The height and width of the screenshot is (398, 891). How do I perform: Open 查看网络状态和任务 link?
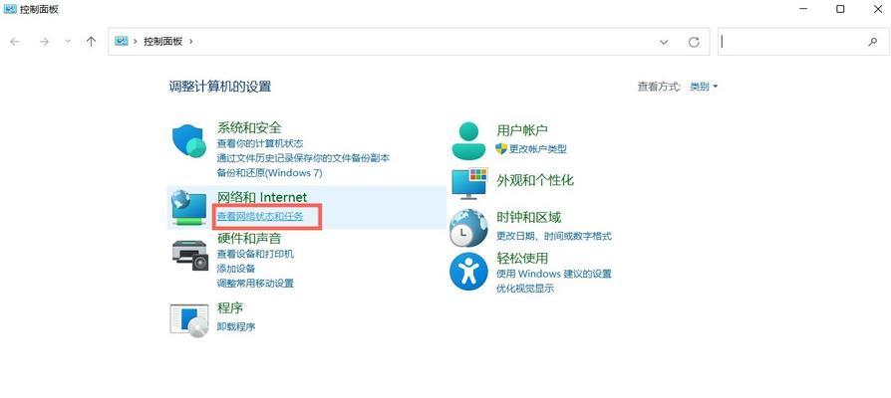pyautogui.click(x=260, y=216)
